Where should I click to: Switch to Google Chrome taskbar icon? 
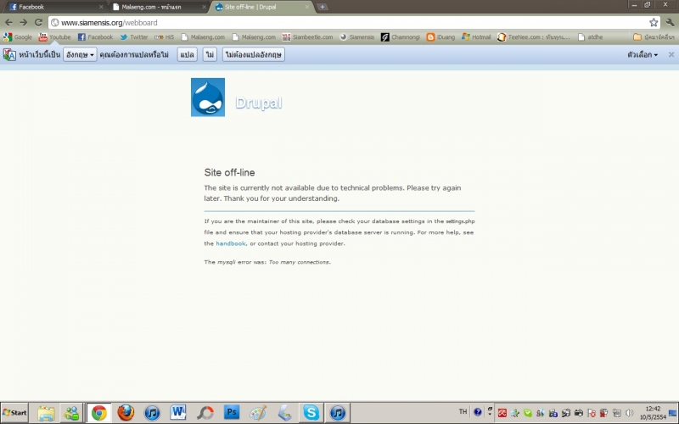point(99,413)
